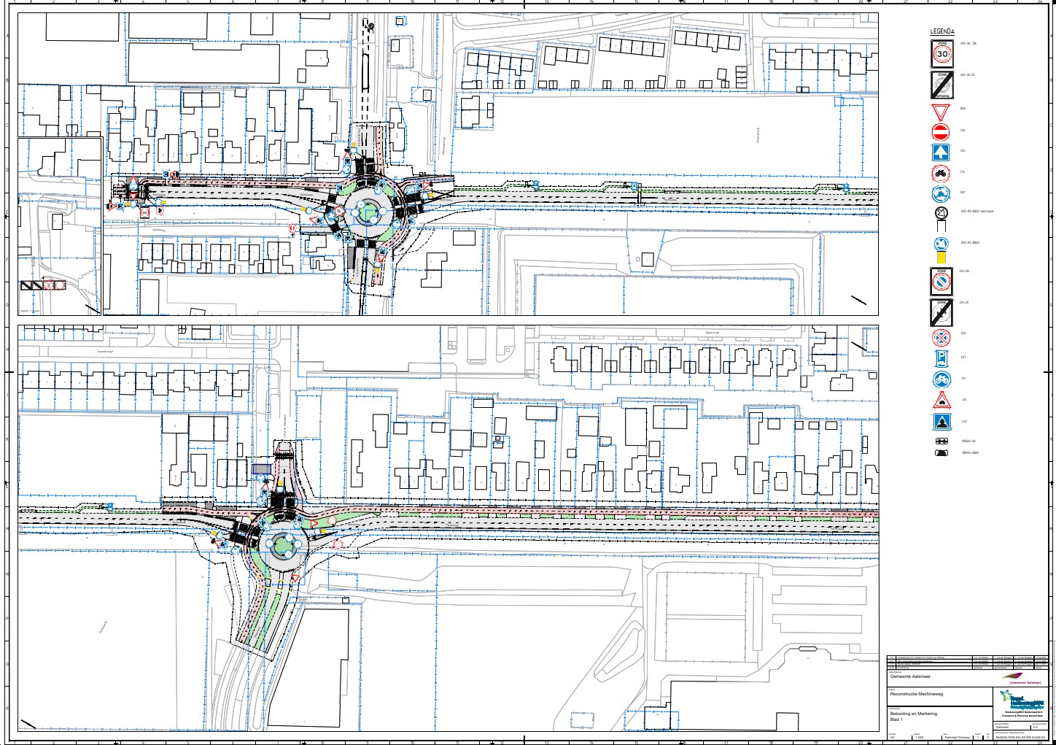The width and height of the screenshot is (1056, 745).
Task: Click the no-entry sign in the legend
Action: coord(941,132)
